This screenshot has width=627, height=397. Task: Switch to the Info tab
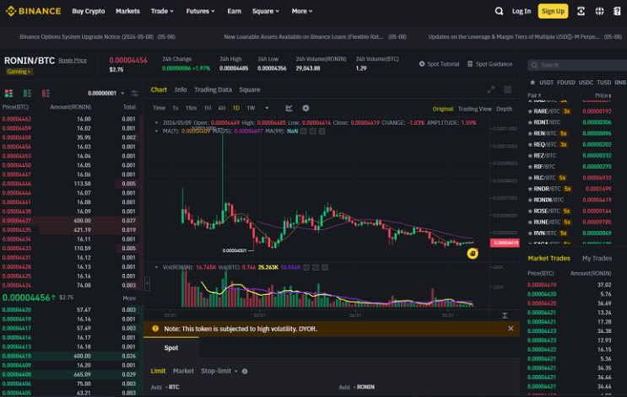181,90
